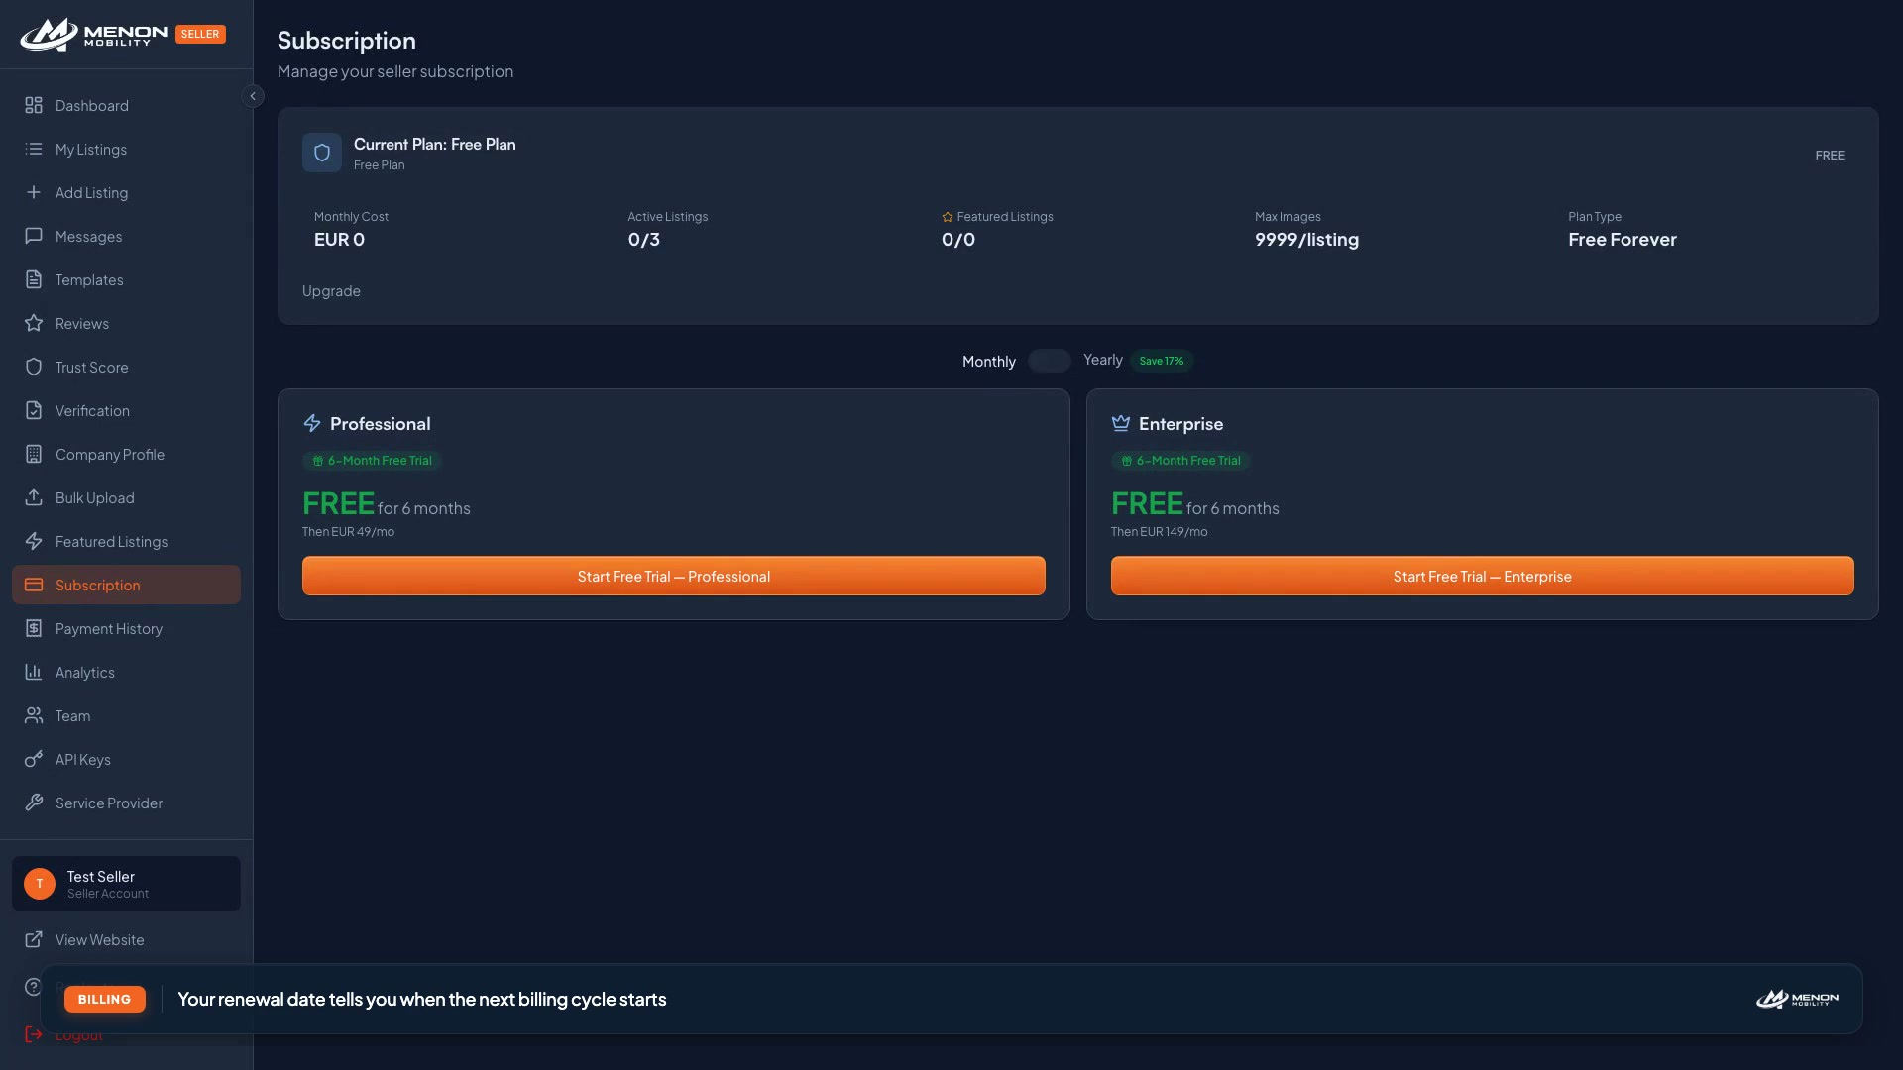Viewport: 1903px width, 1070px height.
Task: Go to My Listings page
Action: (x=126, y=149)
